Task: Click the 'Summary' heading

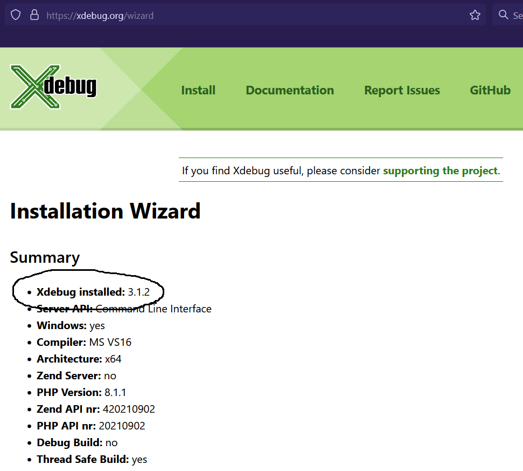Action: pos(45,257)
